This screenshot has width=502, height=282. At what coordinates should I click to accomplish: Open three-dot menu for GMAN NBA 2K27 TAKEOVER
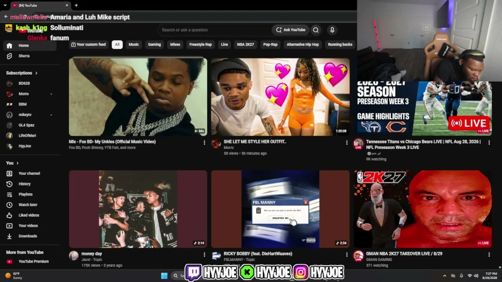click(x=489, y=255)
